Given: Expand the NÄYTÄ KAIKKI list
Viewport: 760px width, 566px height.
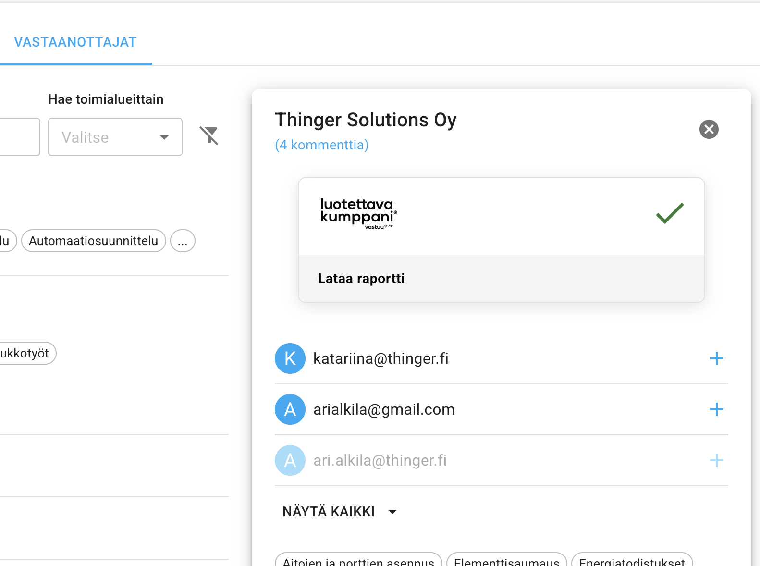Looking at the screenshot, I should [340, 511].
